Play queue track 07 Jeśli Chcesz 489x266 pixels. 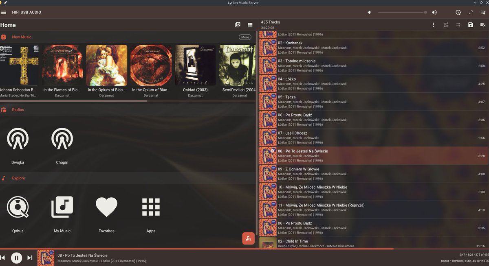(x=374, y=137)
